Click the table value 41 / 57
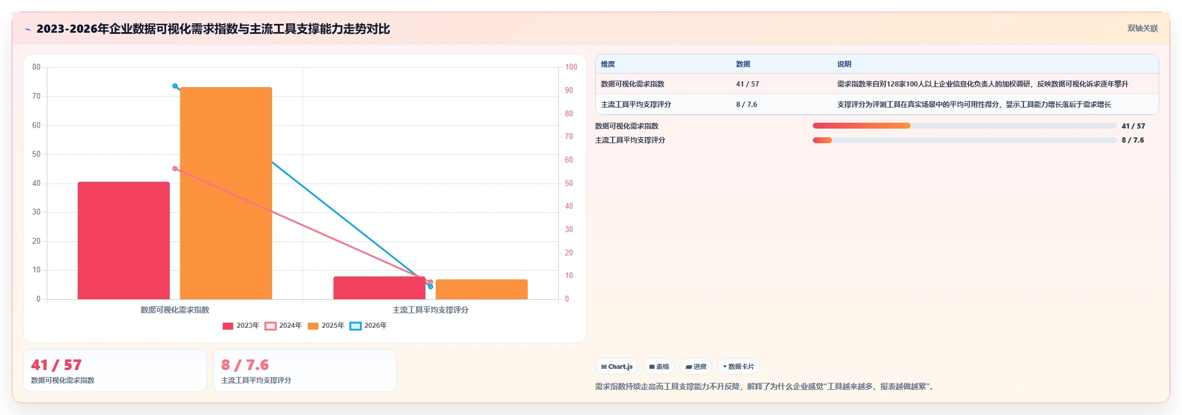This screenshot has width=1182, height=415. 747,84
